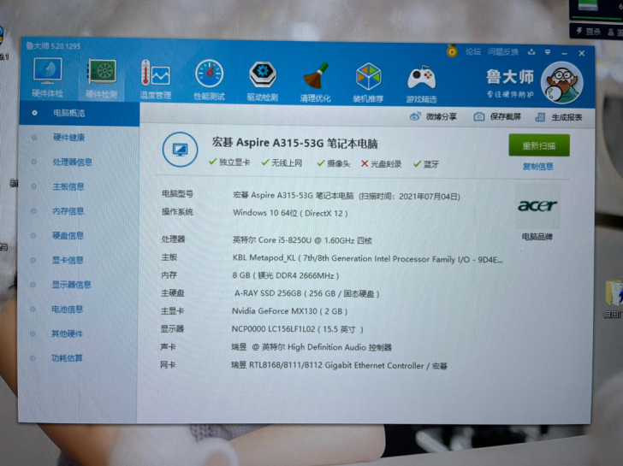The width and height of the screenshot is (623, 466).
Task: Click monitor value 'NCP0000 LC156LF1L02'
Action: point(273,329)
